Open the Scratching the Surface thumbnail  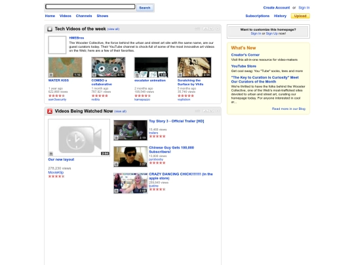[x=195, y=67]
